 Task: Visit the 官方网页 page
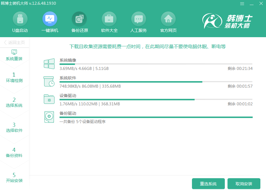(x=168, y=22)
